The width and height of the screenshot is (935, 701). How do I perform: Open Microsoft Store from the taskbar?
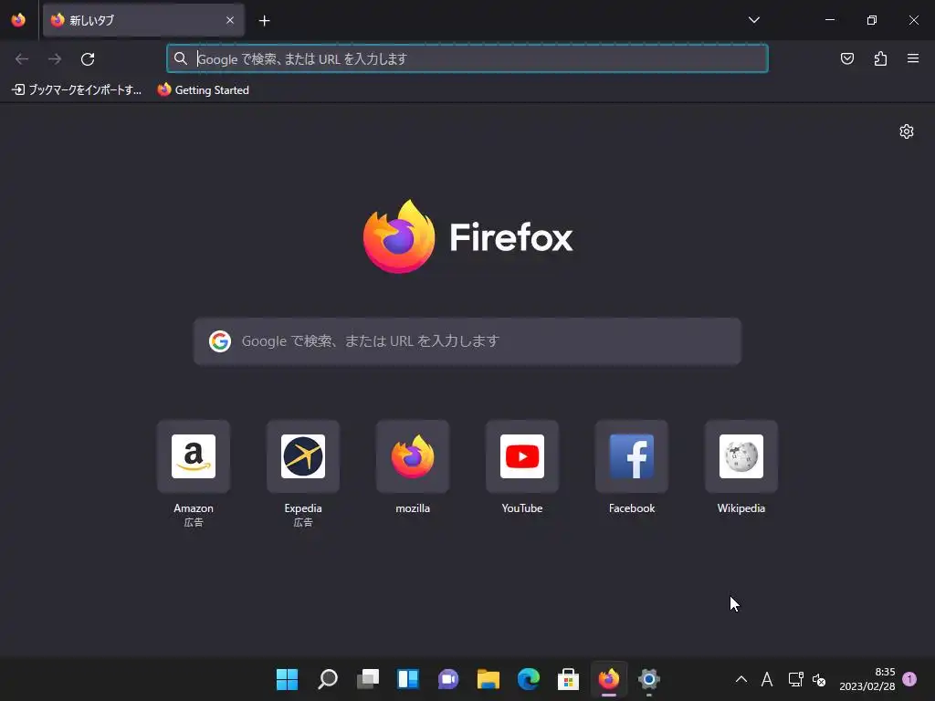click(x=568, y=679)
